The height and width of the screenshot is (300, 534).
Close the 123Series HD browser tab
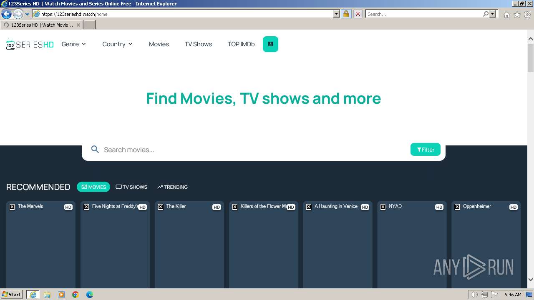pos(78,25)
